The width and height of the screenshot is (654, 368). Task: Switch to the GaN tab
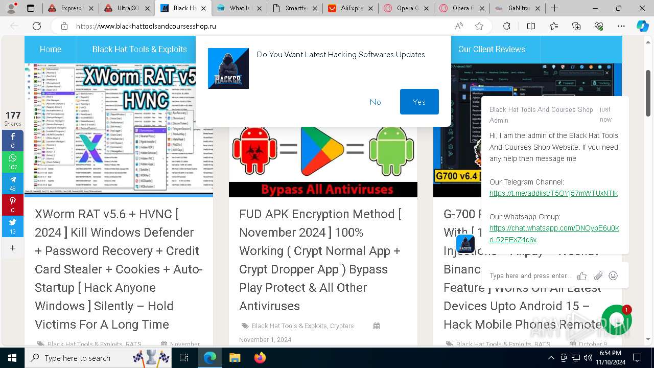(517, 8)
